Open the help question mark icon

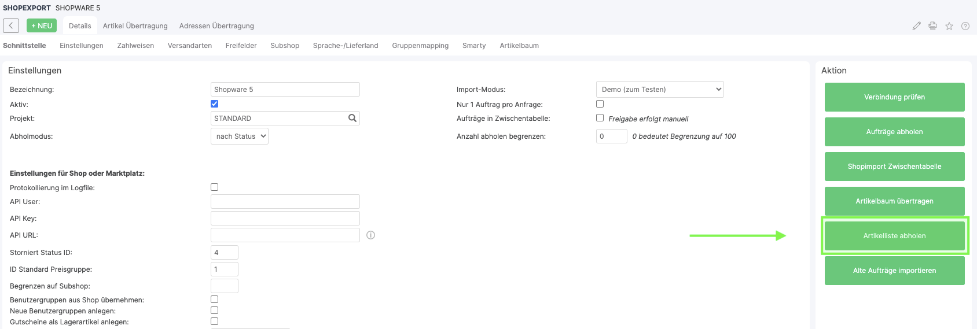965,26
